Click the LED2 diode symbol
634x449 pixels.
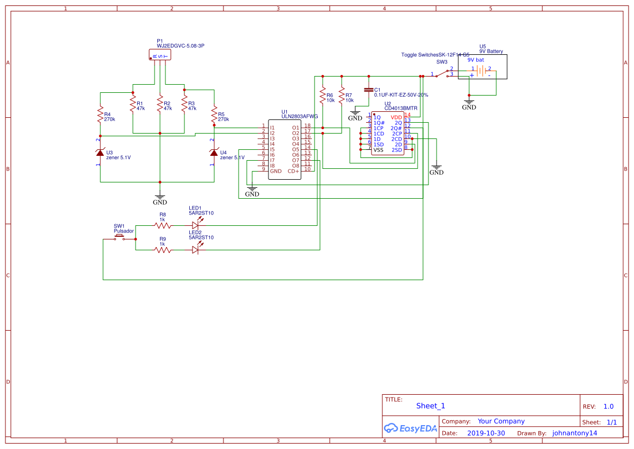(195, 250)
